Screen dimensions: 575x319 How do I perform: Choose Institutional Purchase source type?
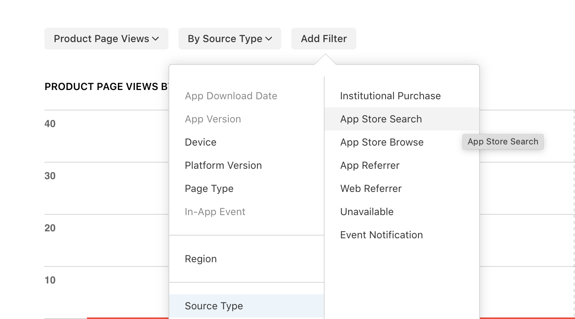[390, 96]
